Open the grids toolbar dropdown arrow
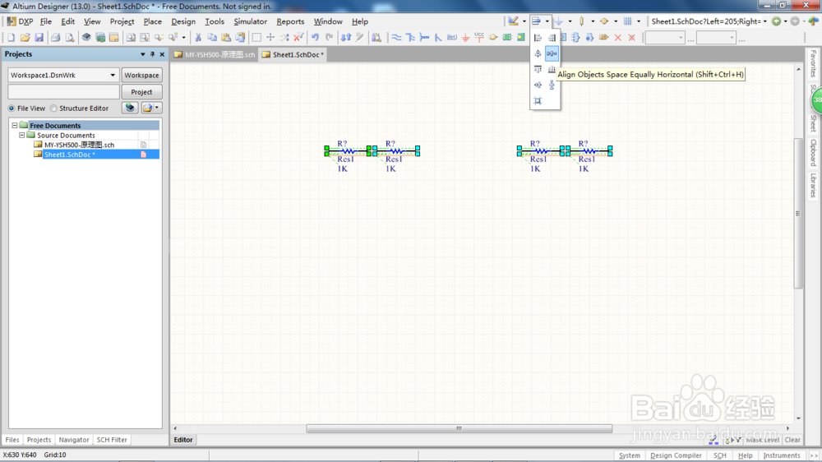This screenshot has height=462, width=822. (639, 21)
